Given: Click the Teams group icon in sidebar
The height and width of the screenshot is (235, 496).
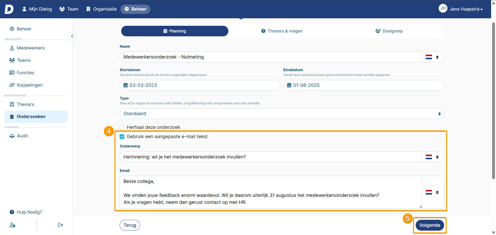Looking at the screenshot, I should pyautogui.click(x=12, y=60).
